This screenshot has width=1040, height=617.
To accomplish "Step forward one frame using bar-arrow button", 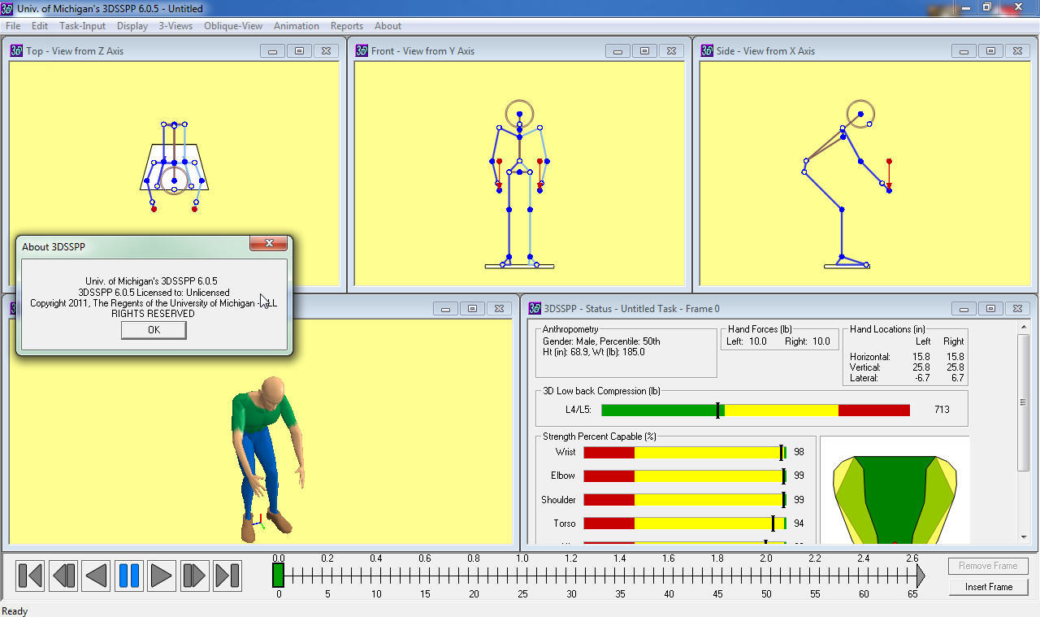I will (194, 576).
